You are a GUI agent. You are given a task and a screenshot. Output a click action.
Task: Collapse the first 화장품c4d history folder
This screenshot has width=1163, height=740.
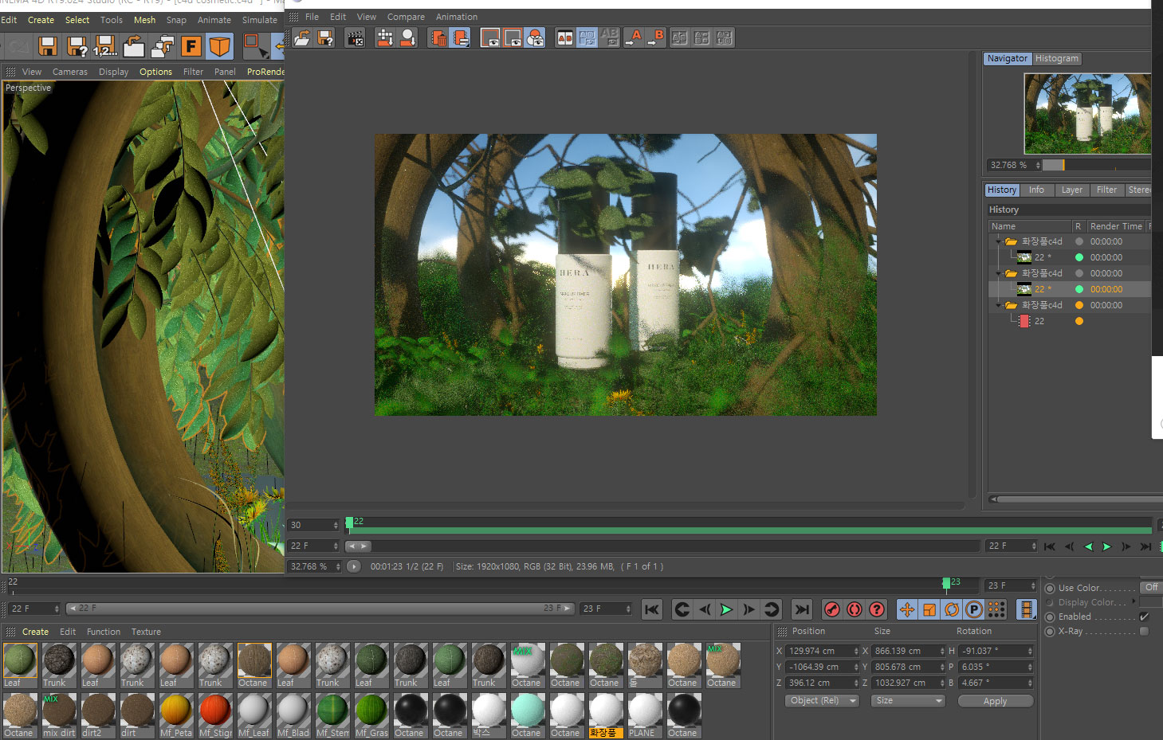[997, 241]
